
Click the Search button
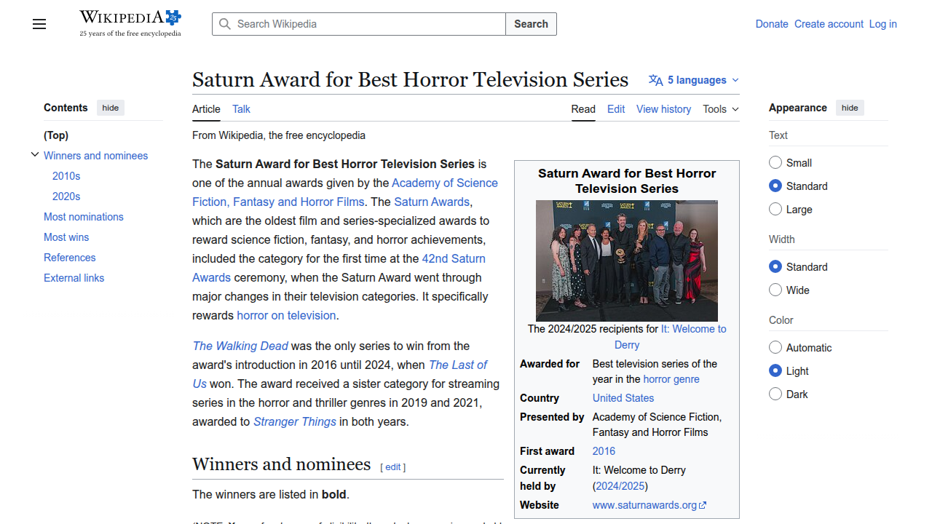pyautogui.click(x=531, y=24)
